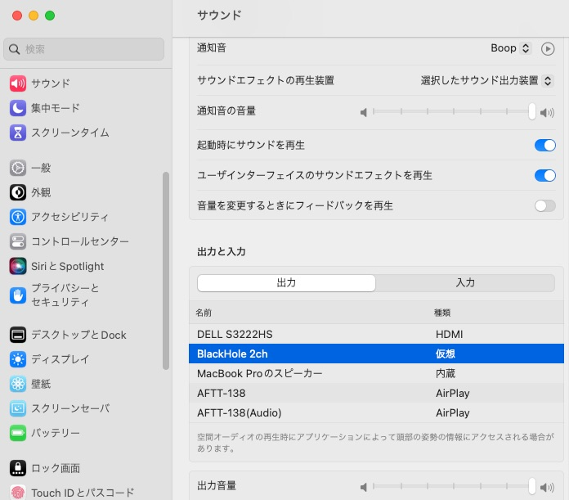The height and width of the screenshot is (500, 569).
Task: Select サウンド label in sidebar
Action: pos(51,83)
